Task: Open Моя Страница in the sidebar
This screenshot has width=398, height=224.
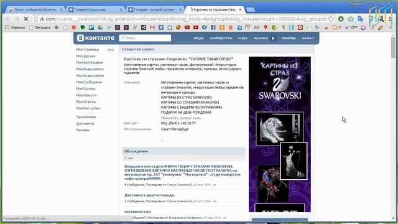Action: coord(87,50)
